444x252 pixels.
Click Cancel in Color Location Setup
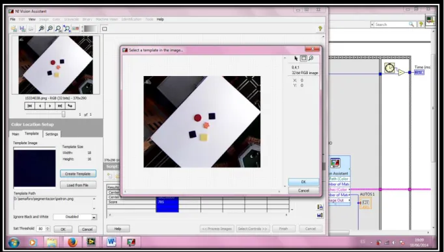87,229
